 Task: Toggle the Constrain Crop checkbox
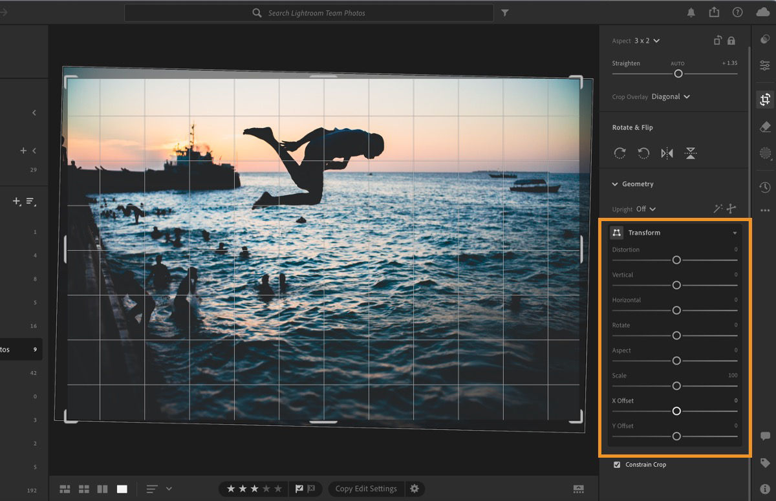coord(617,464)
